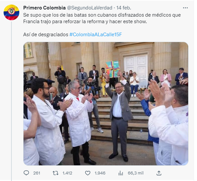
Task: View tweet analytics bar chart icon
Action: (x=121, y=173)
